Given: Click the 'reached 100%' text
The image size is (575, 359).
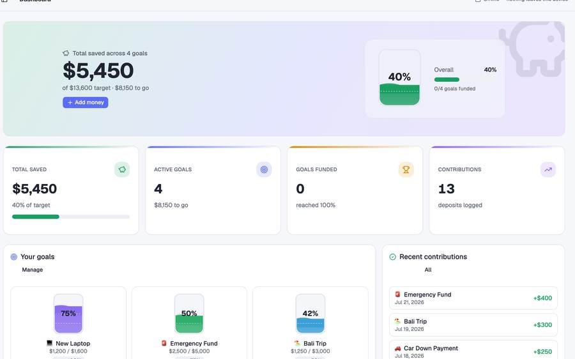Looking at the screenshot, I should [316, 205].
